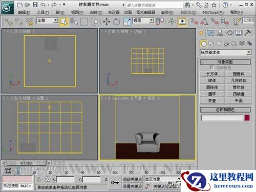
Task: Toggle the Keyboard Shortcut Override button
Action: pyautogui.click(x=182, y=22)
